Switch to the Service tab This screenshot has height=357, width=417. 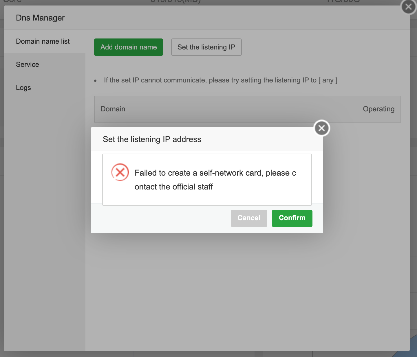click(28, 65)
